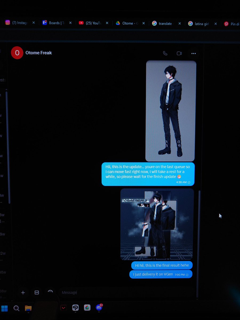Start a voice call with Otome Freak
The width and height of the screenshot is (240, 320).
(x=165, y=53)
